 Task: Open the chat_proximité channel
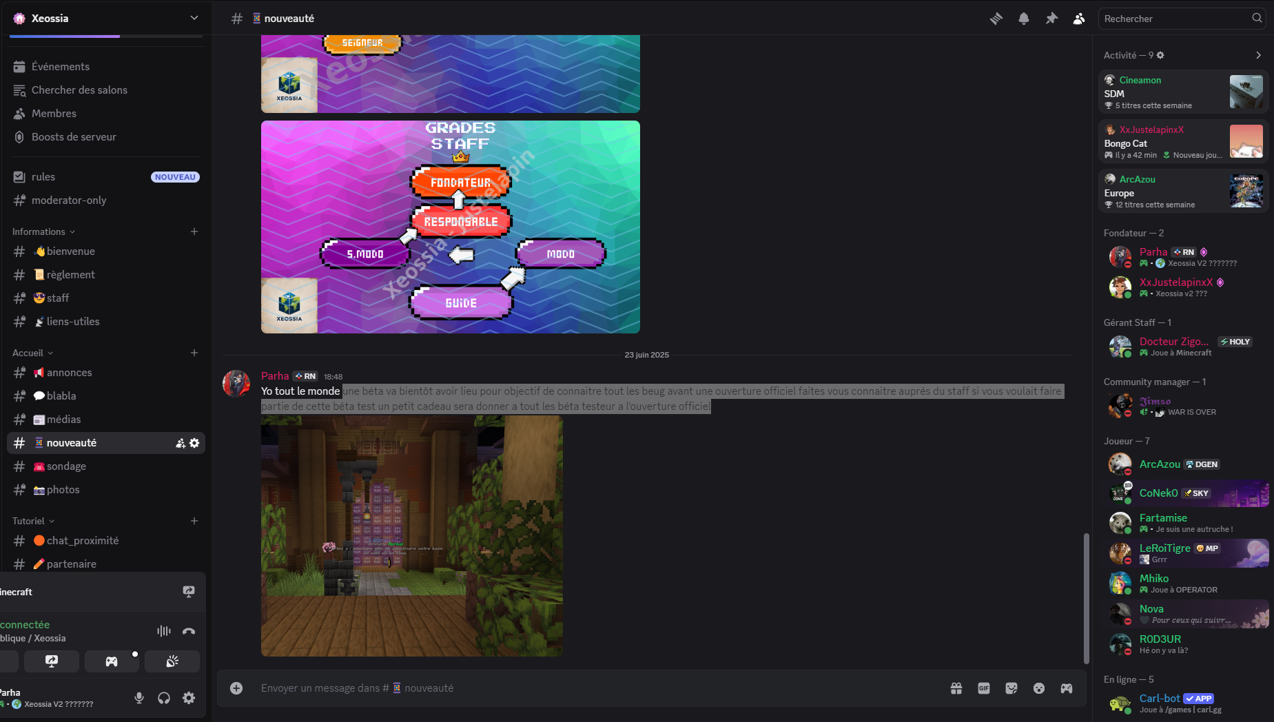pyautogui.click(x=106, y=541)
